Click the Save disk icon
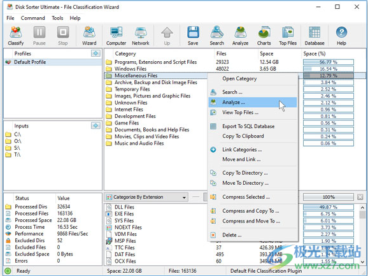368x276 pixels. [x=193, y=36]
